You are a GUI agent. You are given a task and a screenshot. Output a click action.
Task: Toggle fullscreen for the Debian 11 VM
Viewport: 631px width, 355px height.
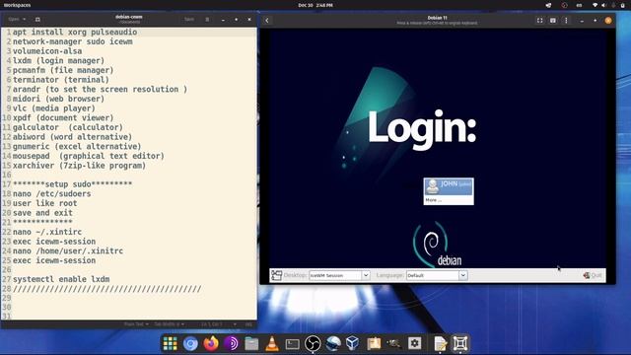pos(539,20)
